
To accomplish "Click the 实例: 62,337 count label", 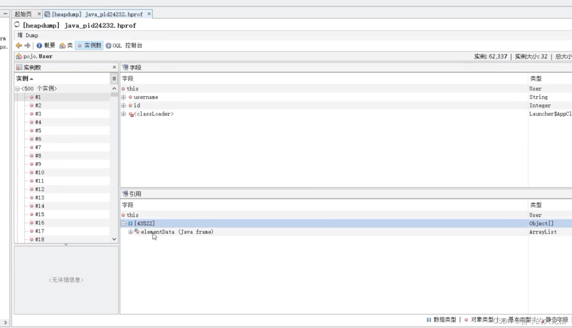I will point(491,56).
